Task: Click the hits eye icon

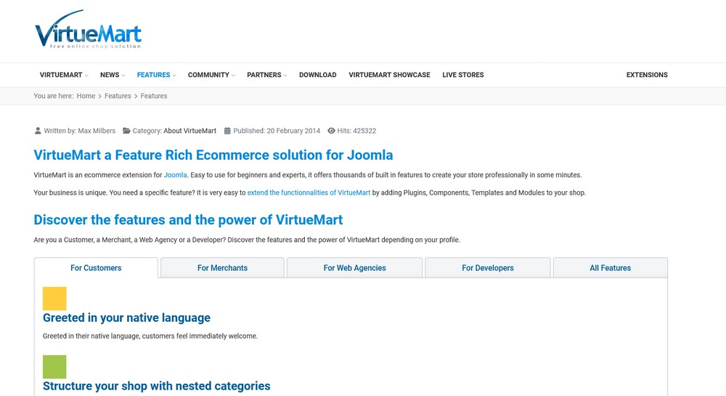Action: click(331, 131)
